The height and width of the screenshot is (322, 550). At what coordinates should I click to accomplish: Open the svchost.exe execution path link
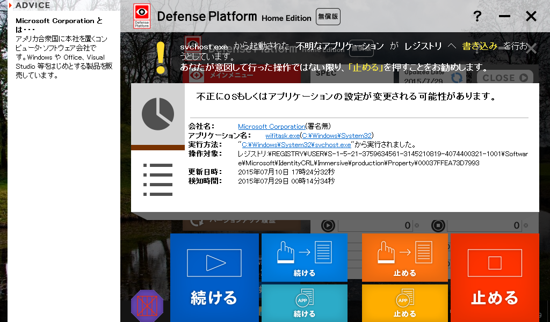[296, 145]
